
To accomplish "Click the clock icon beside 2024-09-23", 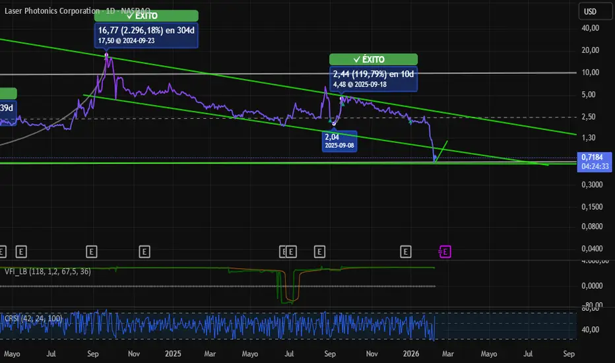I will coord(119,40).
